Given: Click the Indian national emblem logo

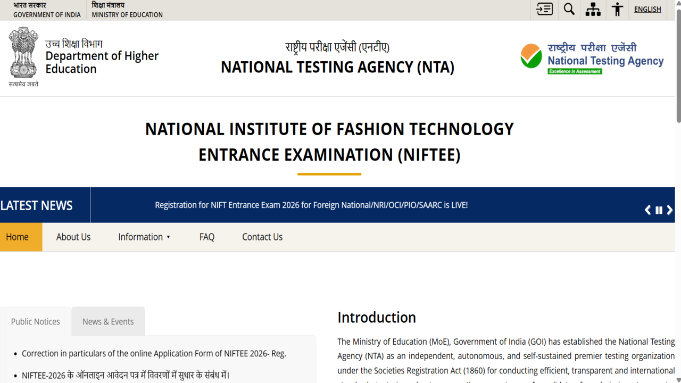Looking at the screenshot, I should (x=23, y=53).
